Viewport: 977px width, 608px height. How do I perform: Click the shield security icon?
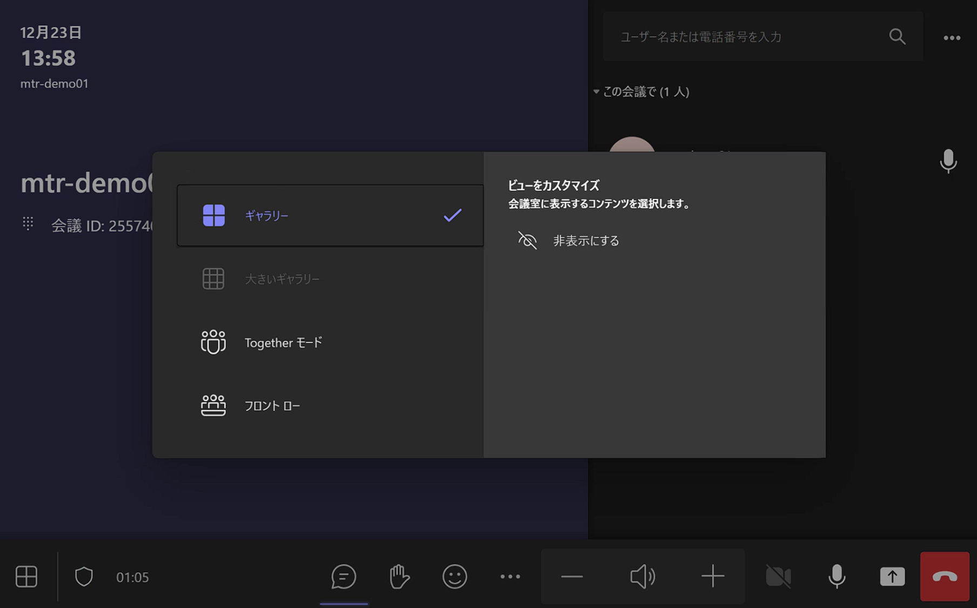click(x=84, y=577)
